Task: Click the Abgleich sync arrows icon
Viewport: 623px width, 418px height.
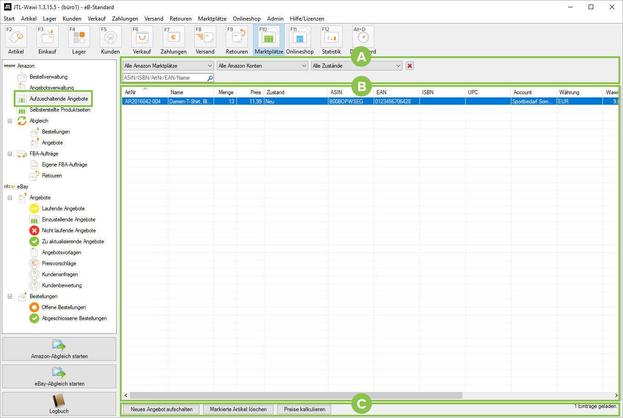Action: [x=22, y=121]
